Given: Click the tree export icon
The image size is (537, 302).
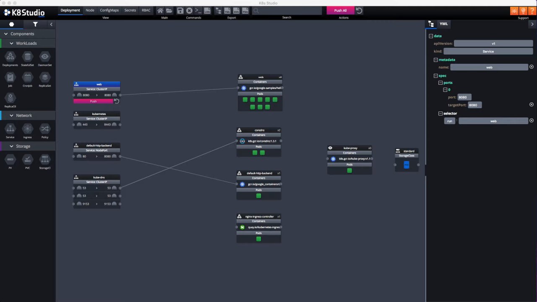Looking at the screenshot, I should click(219, 10).
